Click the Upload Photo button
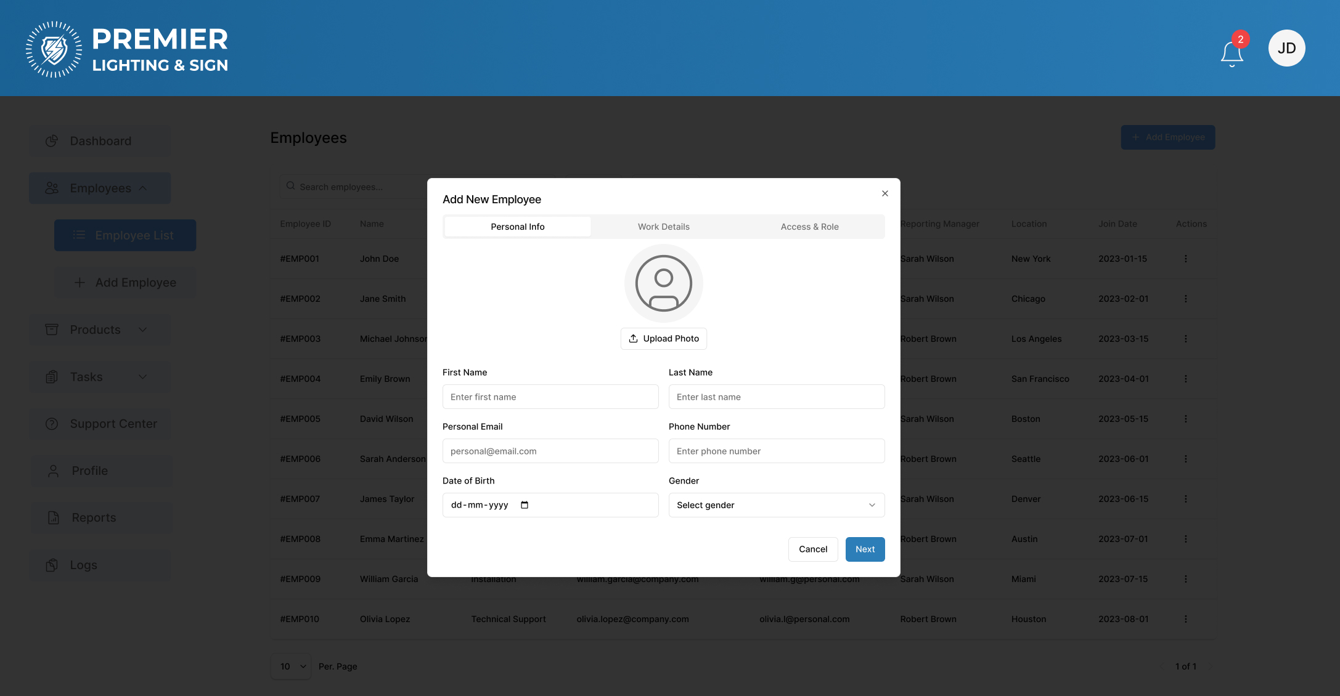Screen dimensions: 1340x696 coord(663,339)
